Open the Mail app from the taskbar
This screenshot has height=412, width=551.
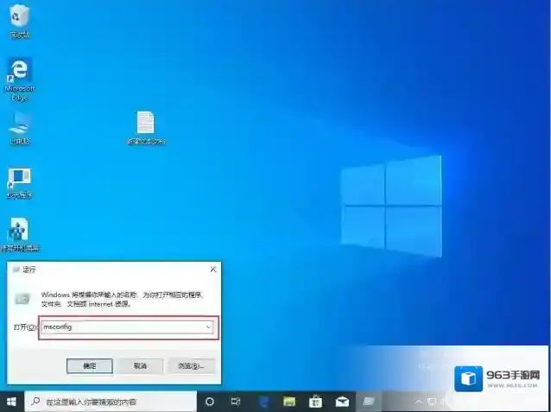coord(342,402)
